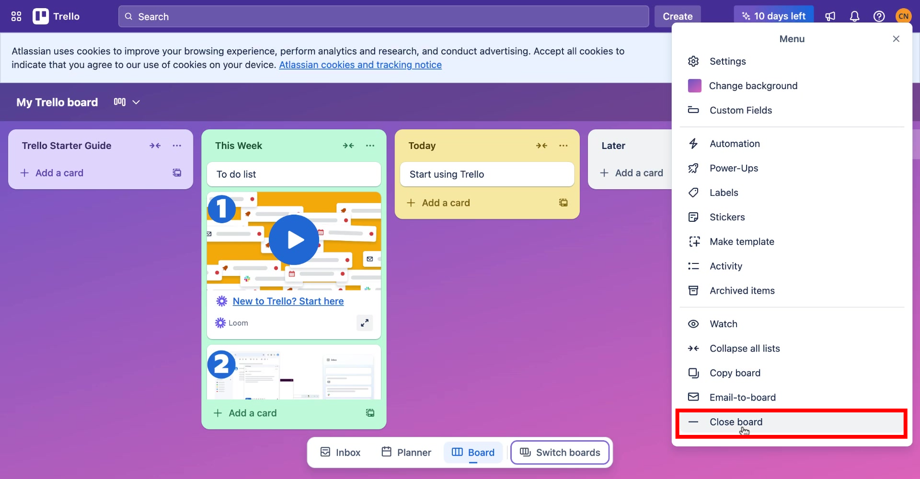Viewport: 920px width, 479px height.
Task: Open your CN profile avatar
Action: [x=904, y=16]
